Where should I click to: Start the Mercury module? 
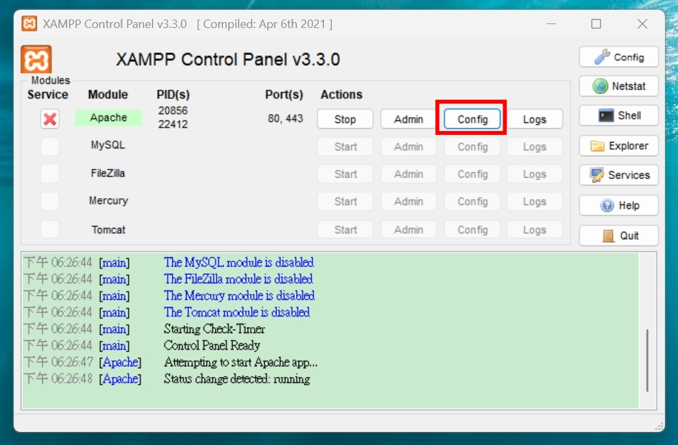[x=345, y=201]
